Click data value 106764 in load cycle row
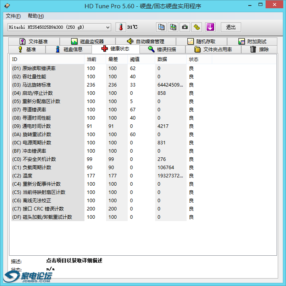The image size is (286, 286). (166, 168)
